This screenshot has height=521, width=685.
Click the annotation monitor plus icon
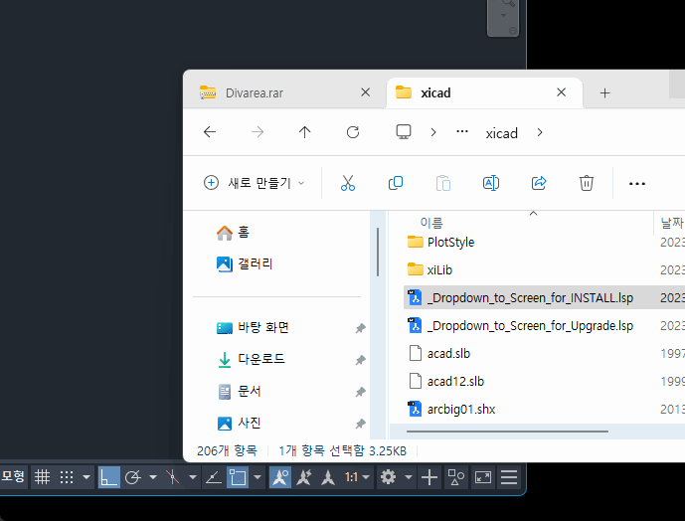tap(429, 477)
